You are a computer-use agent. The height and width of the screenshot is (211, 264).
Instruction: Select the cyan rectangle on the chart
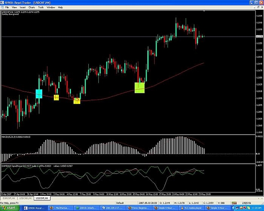(39, 94)
